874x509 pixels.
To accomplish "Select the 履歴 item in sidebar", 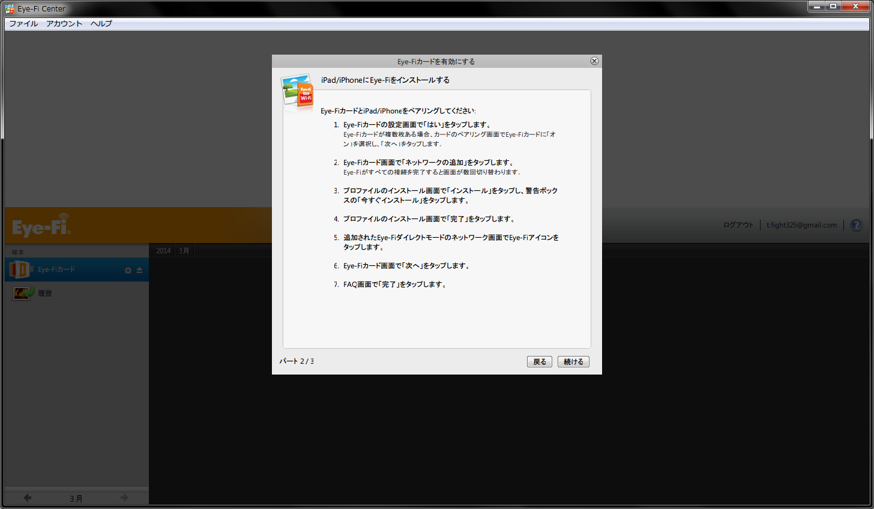I will [x=76, y=294].
